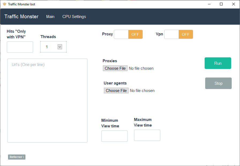
Task: Close the Traffic Monster bot window
Action: pos(233,4)
